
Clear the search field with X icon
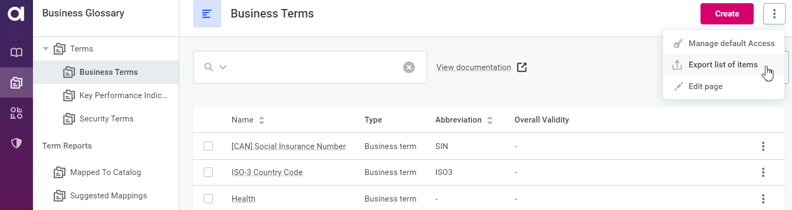408,67
